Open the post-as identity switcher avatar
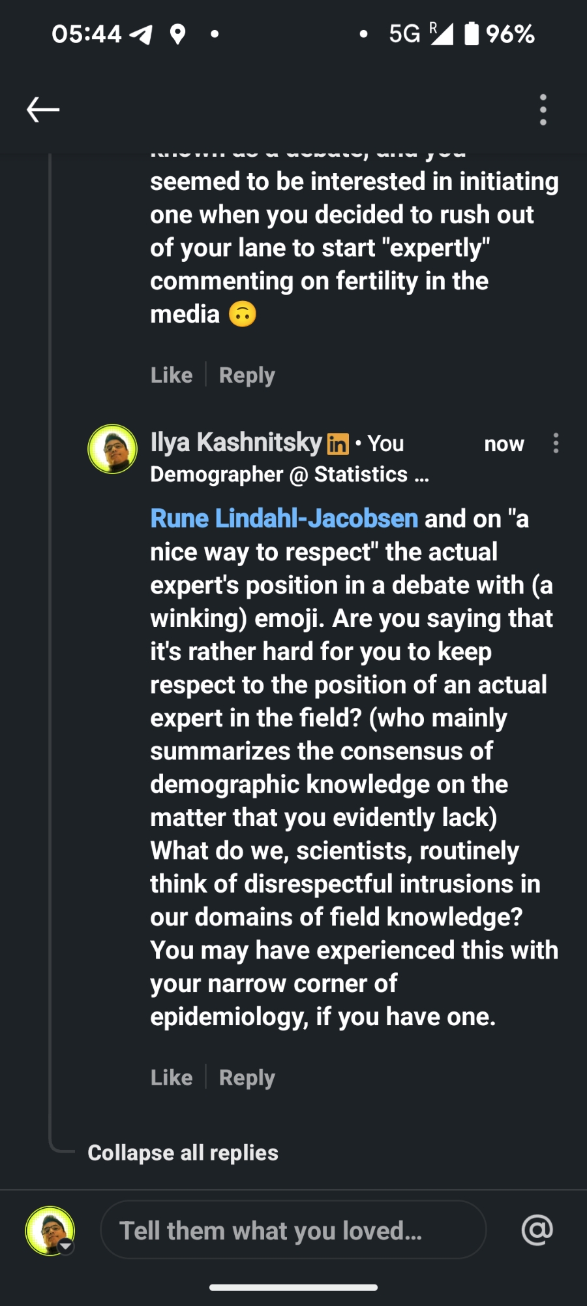This screenshot has height=1306, width=587. coord(50,1231)
